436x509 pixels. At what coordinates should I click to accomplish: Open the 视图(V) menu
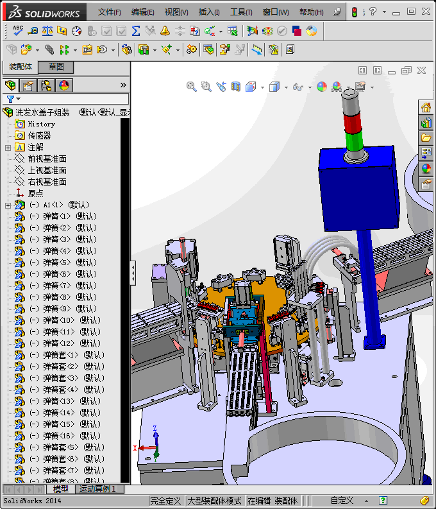[x=176, y=12]
